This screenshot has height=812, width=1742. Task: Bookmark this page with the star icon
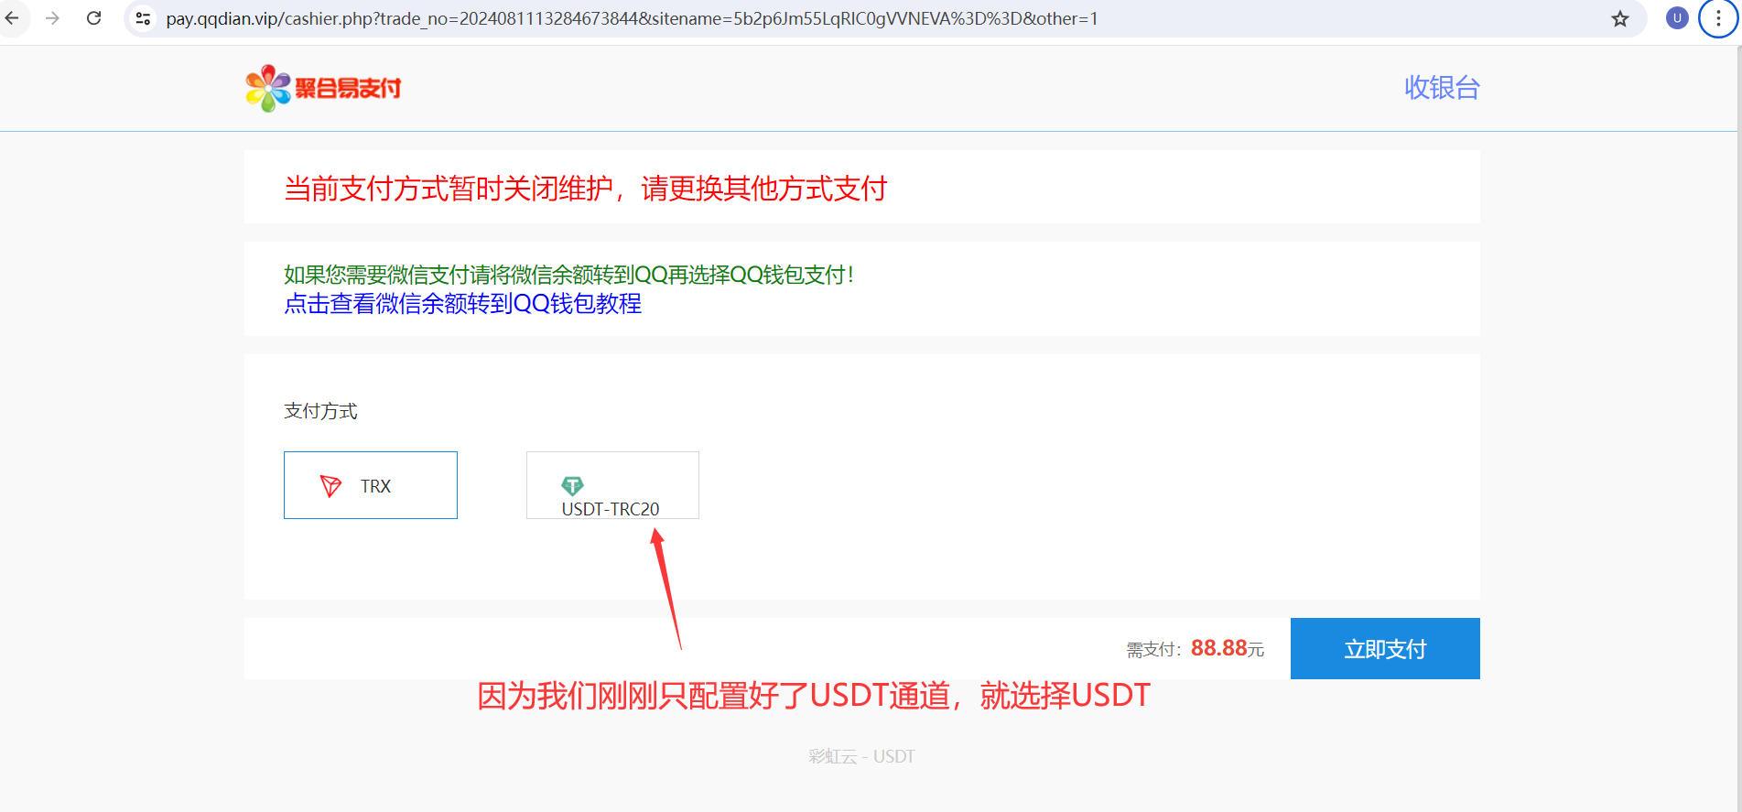(1620, 18)
